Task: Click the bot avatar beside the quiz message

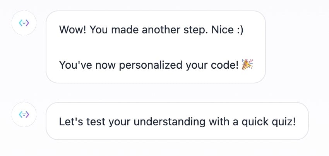Action: click(24, 114)
